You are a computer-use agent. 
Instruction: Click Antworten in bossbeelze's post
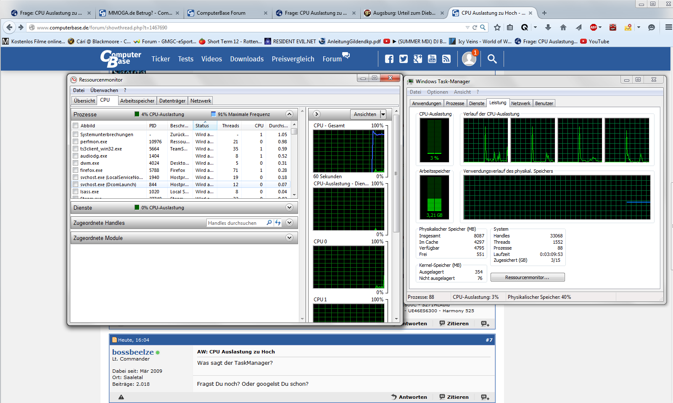409,397
